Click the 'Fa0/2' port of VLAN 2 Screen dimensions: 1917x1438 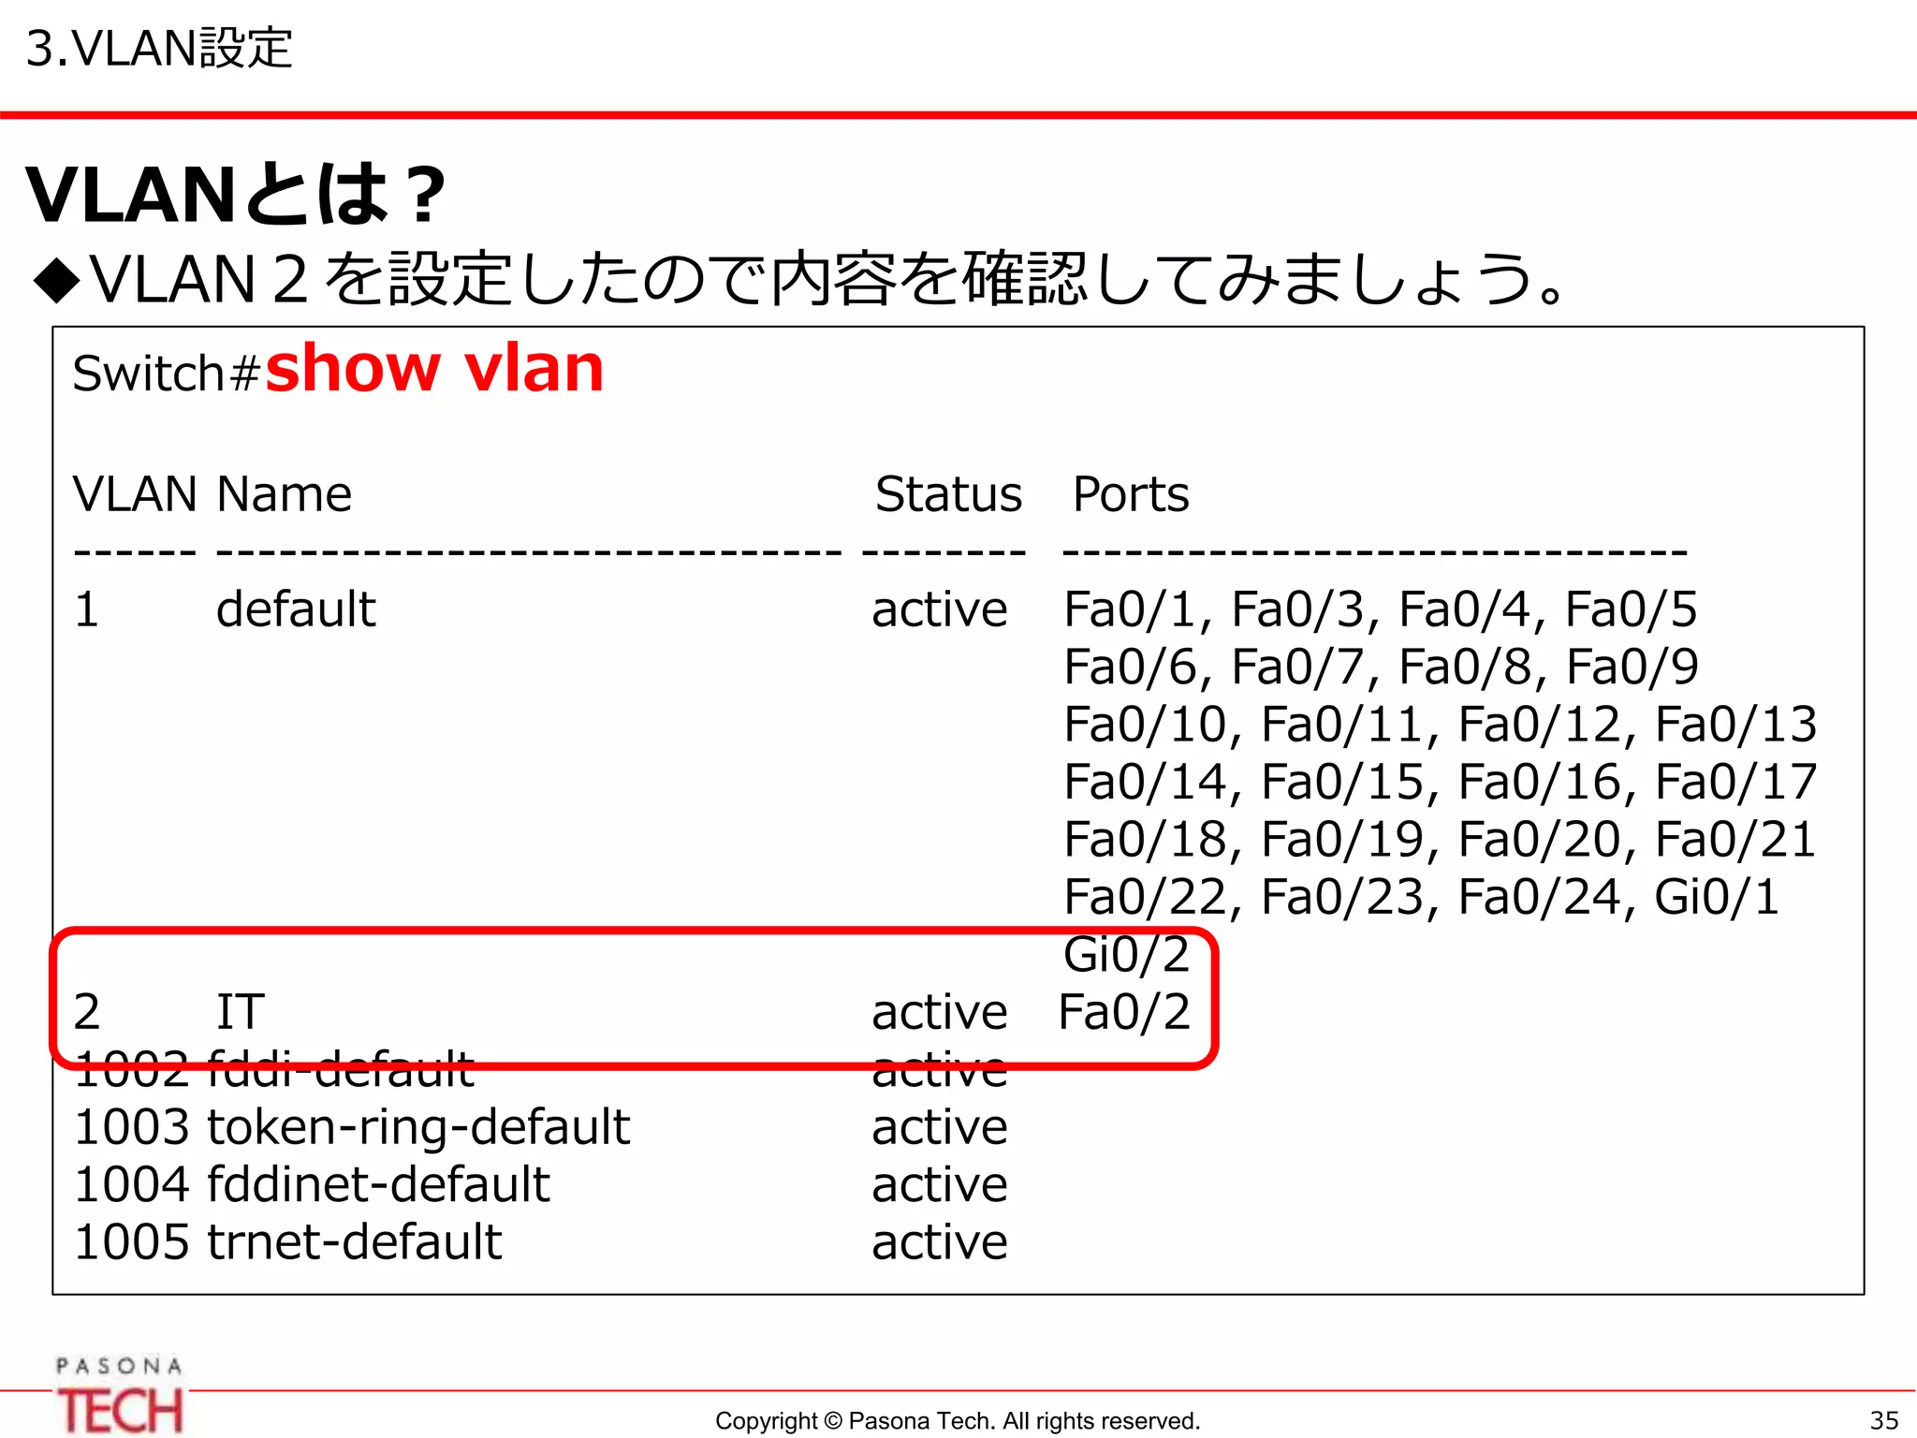pos(1124,1012)
